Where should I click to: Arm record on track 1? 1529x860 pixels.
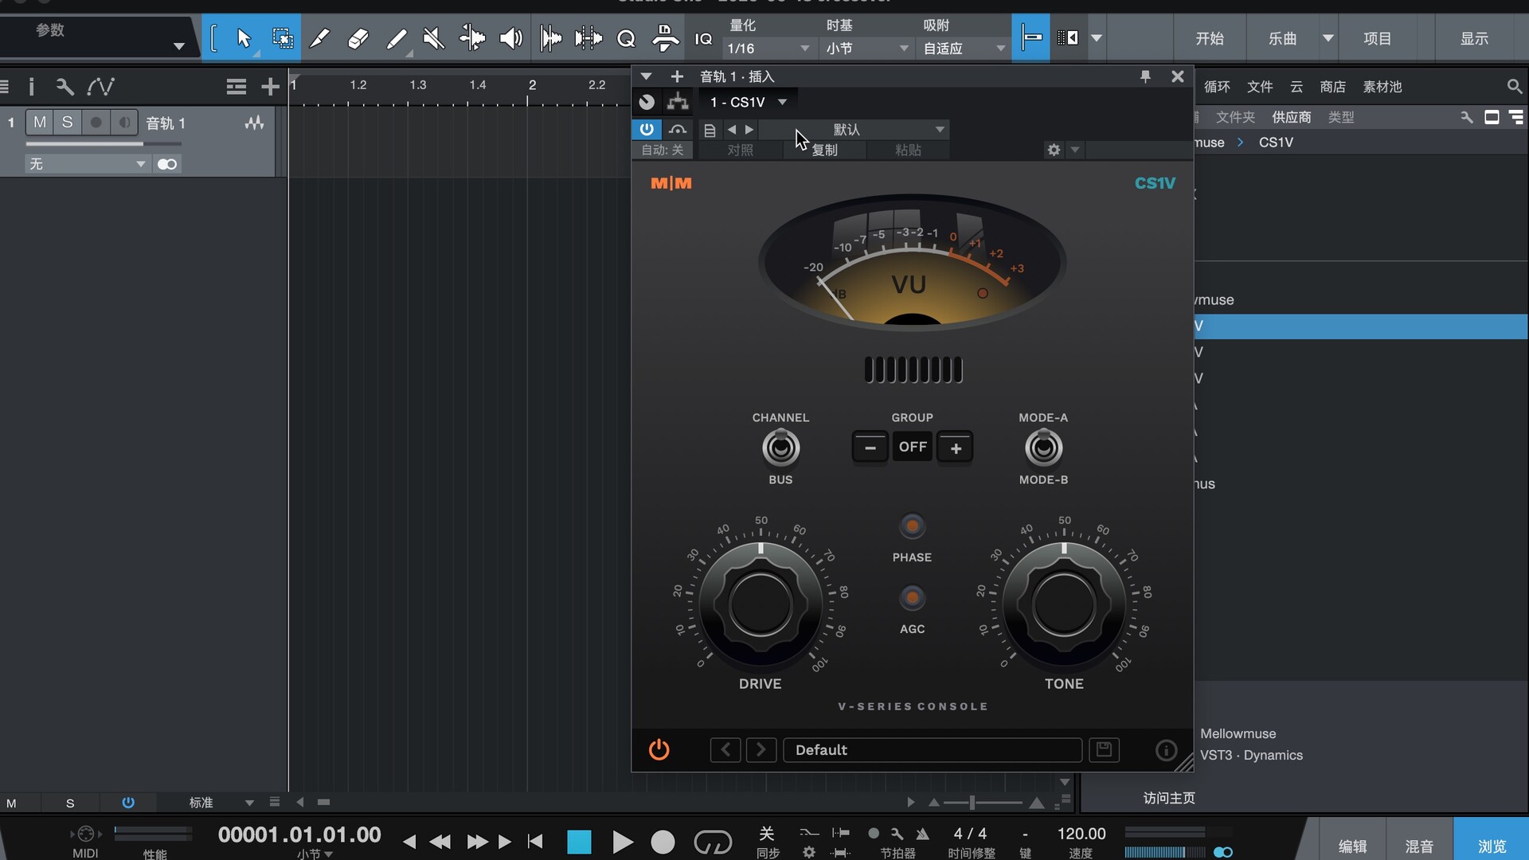click(96, 123)
